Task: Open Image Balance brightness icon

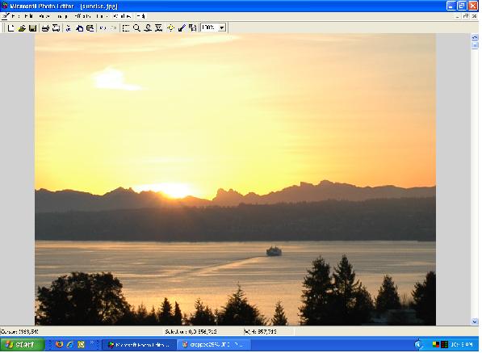Action: pyautogui.click(x=170, y=28)
